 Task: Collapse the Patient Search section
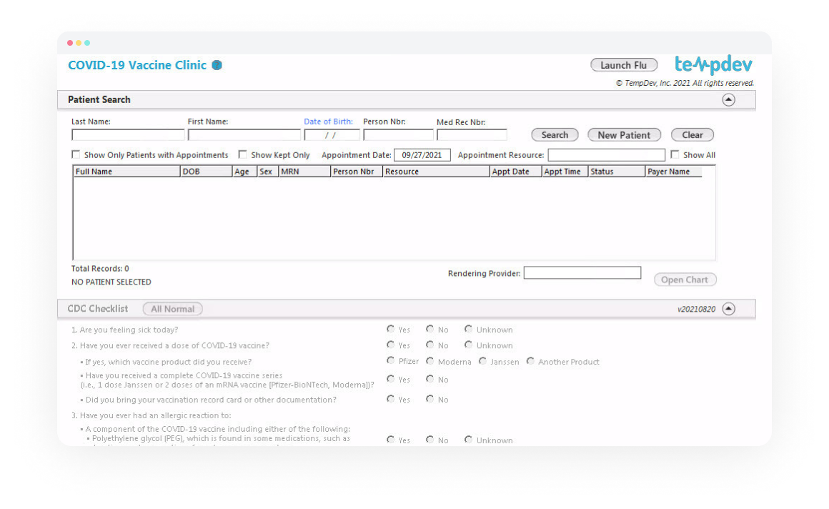point(728,100)
